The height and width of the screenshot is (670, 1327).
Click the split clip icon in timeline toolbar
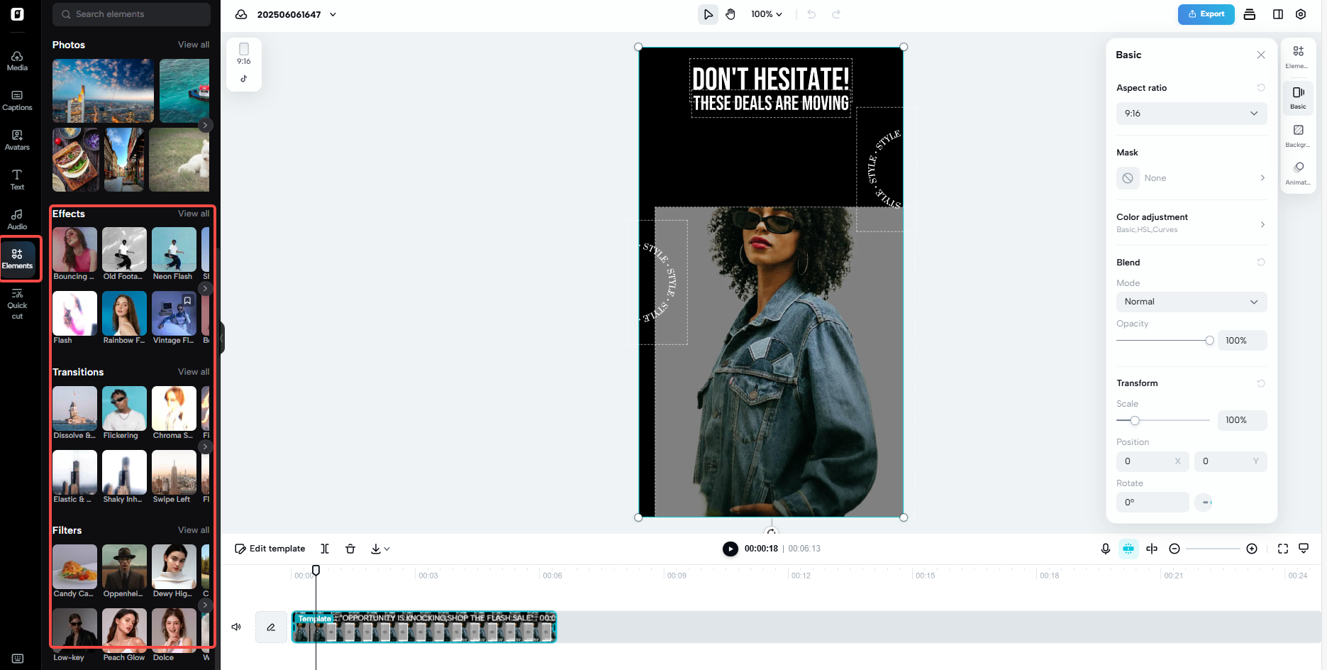point(325,549)
